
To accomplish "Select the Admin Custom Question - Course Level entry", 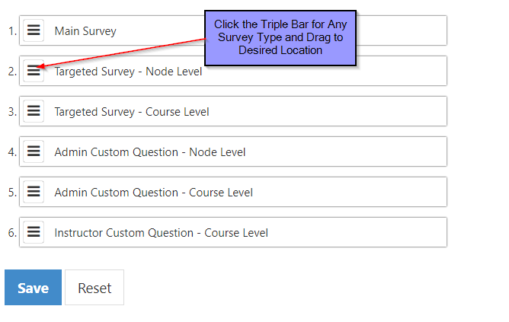I will 153,193.
